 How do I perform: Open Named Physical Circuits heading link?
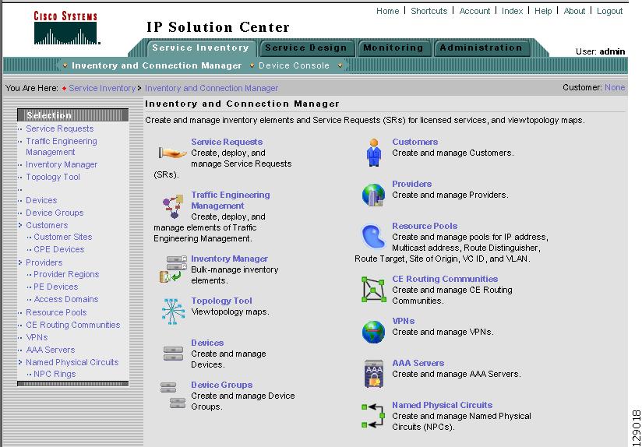(443, 405)
